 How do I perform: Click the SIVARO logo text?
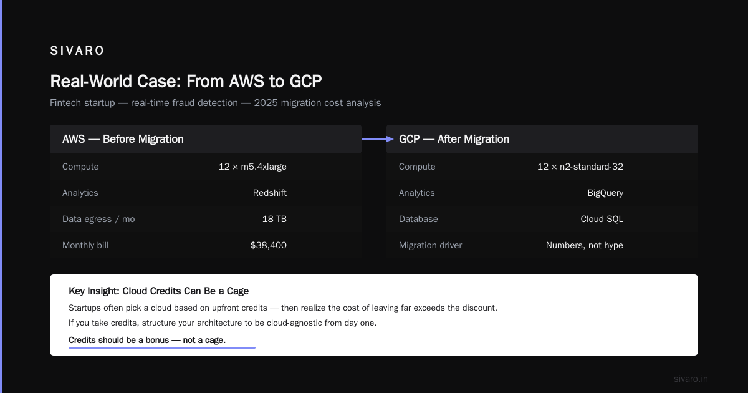tap(77, 51)
